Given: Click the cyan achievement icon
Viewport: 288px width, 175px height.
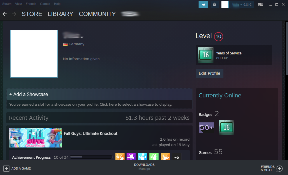Looking at the screenshot, I should click(143, 156).
